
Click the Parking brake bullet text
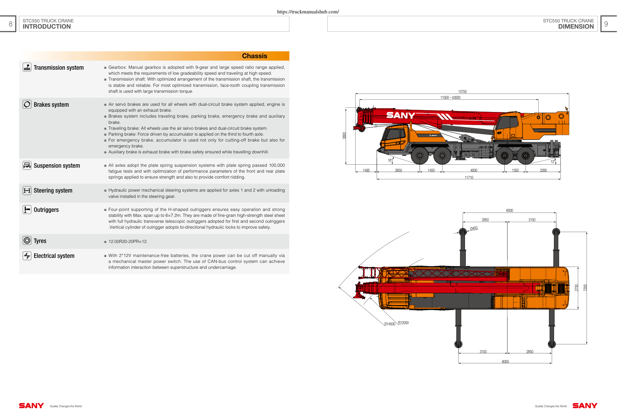186,134
